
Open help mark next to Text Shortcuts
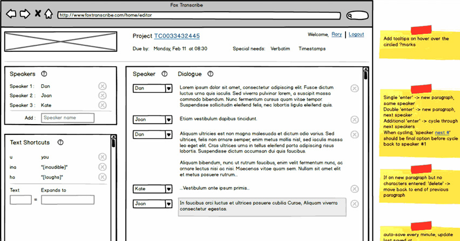click(x=60, y=142)
